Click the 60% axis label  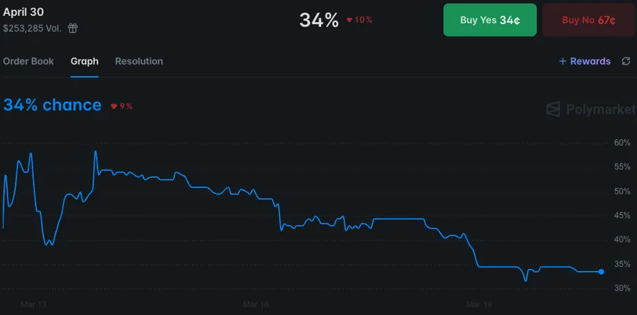pos(622,143)
